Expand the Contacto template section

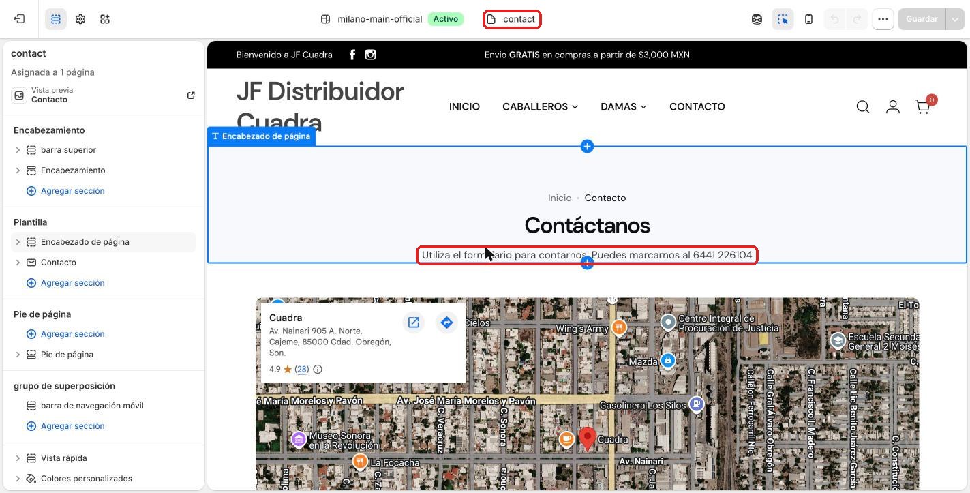click(x=18, y=263)
